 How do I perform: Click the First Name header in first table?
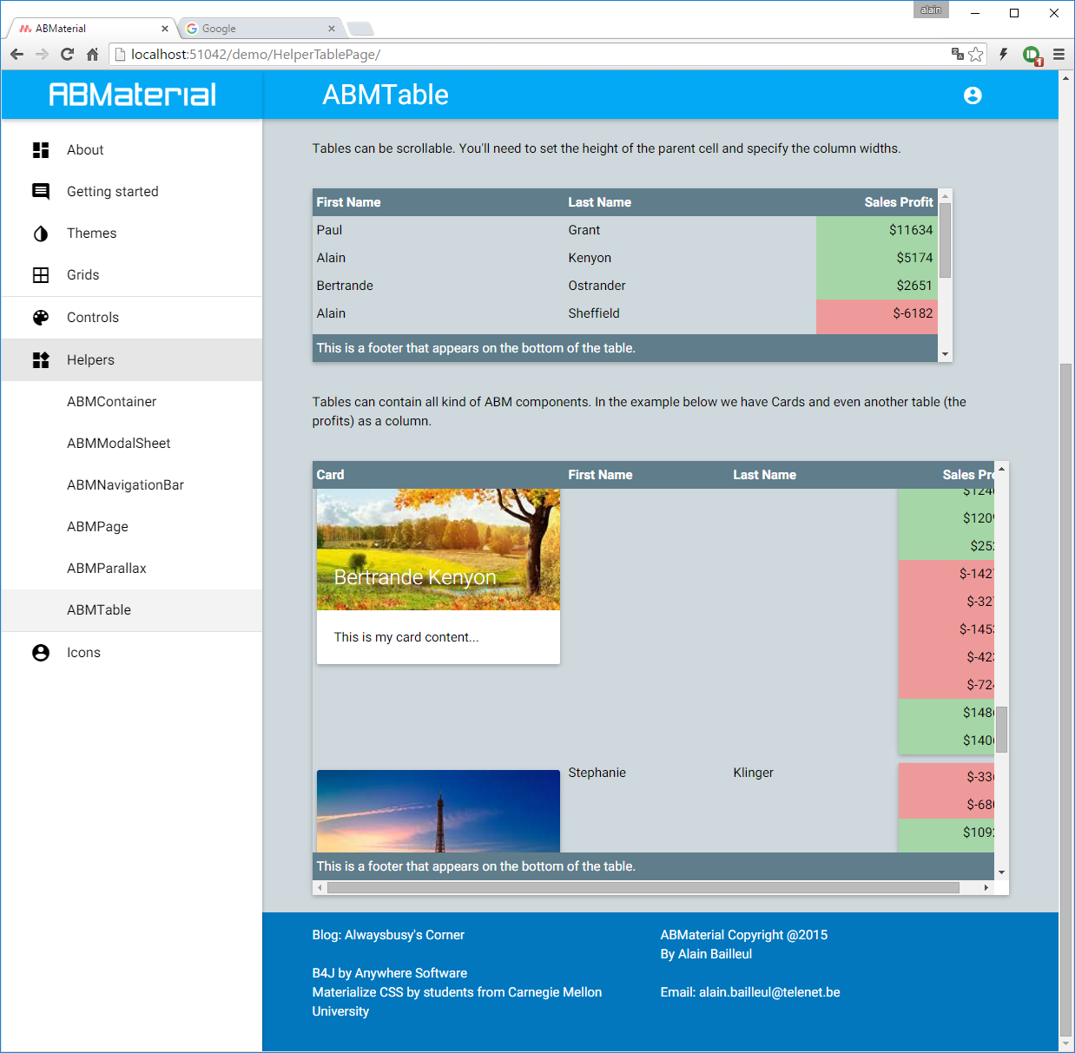tap(348, 202)
